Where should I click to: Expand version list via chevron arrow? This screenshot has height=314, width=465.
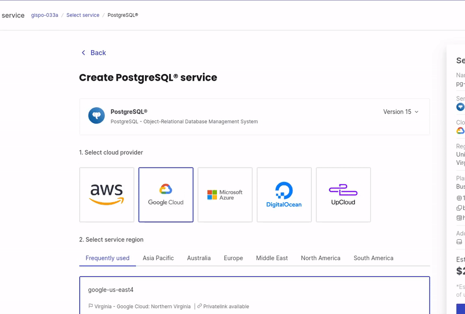click(x=416, y=112)
